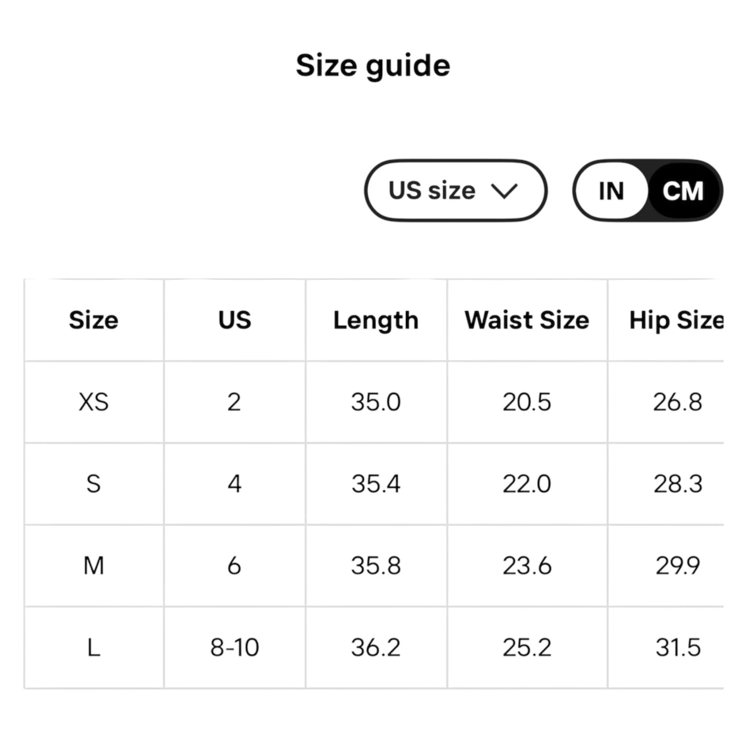Open the US size dropdown
The image size is (747, 747).
pos(455,191)
